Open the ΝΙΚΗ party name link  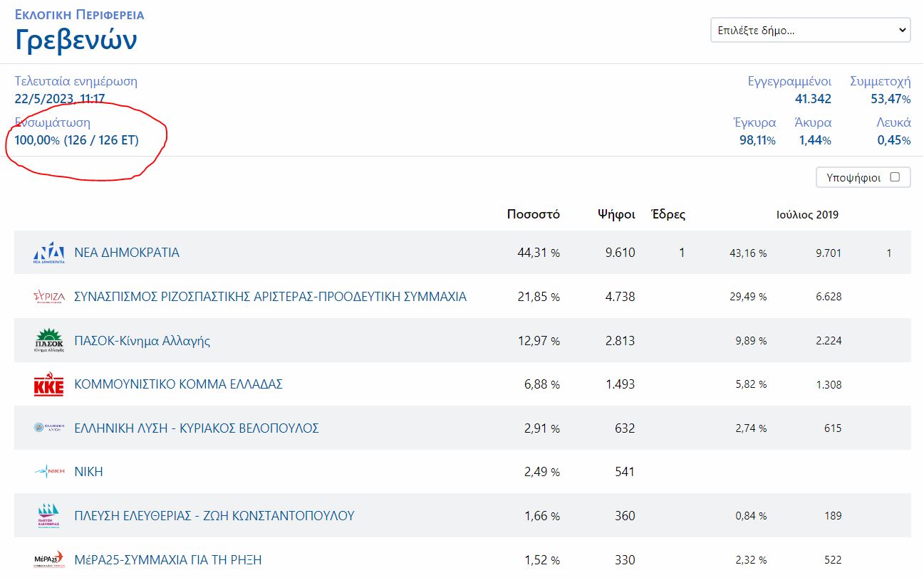tap(89, 472)
